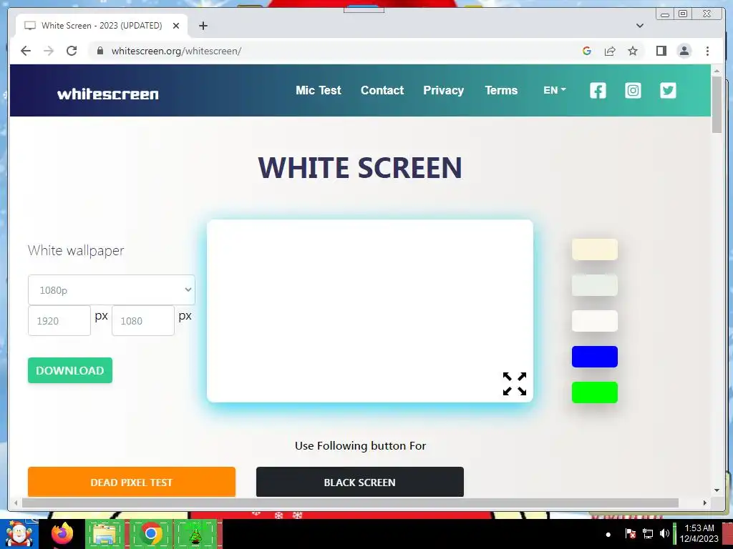Open the Action Center flag icon

point(630,533)
